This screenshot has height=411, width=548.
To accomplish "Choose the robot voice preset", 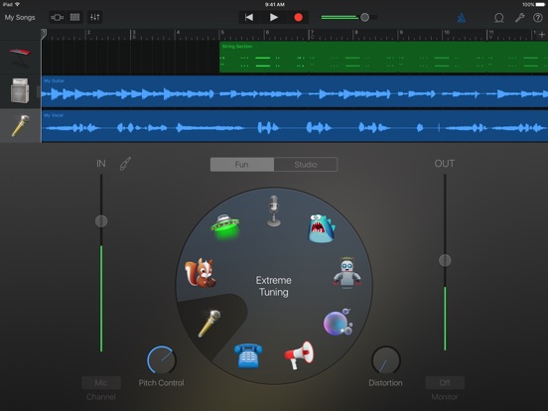I will [347, 272].
